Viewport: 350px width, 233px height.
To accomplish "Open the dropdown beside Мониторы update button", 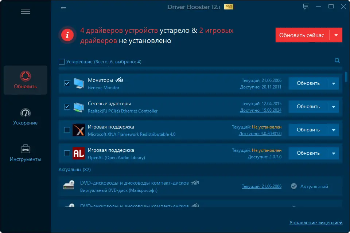I will pos(333,83).
